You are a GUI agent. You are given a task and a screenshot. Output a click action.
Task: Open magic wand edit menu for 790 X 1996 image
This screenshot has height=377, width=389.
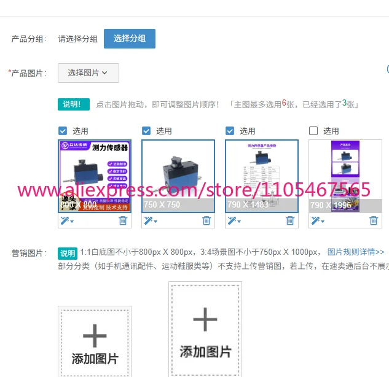[318, 220]
